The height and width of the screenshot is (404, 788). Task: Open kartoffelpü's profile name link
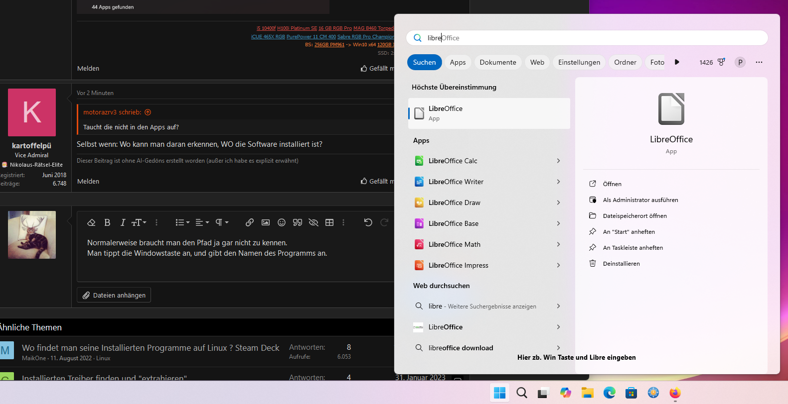(x=31, y=145)
